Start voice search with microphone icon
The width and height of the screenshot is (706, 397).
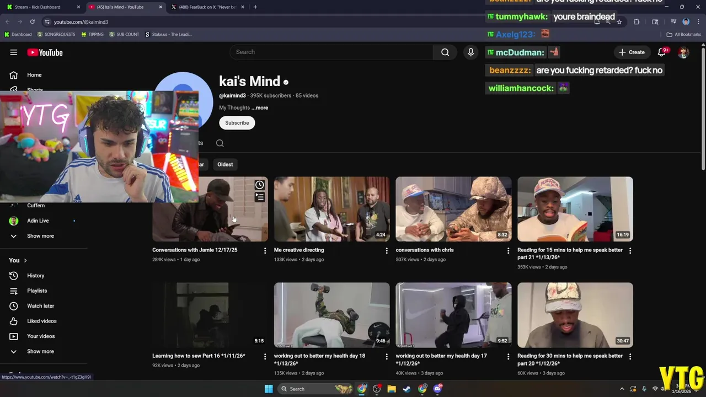tap(470, 52)
